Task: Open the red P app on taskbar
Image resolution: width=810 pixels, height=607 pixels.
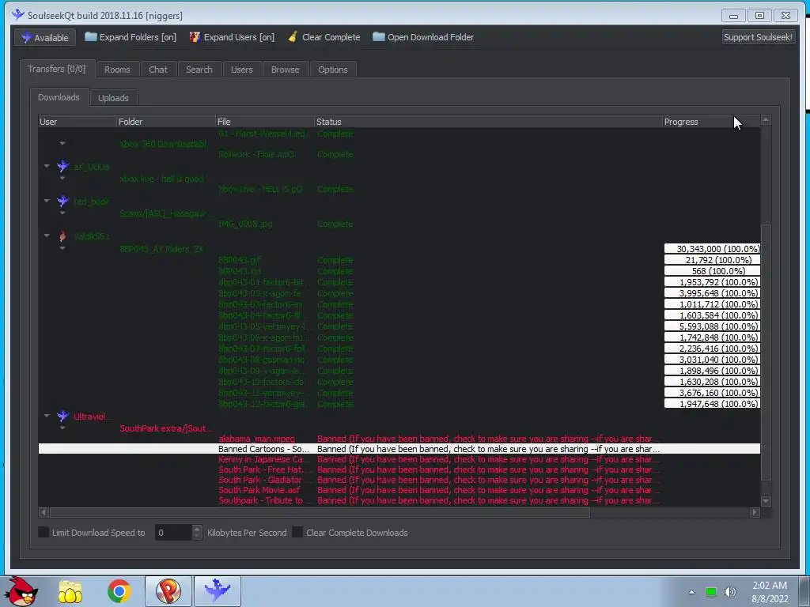Action: pyautogui.click(x=168, y=591)
